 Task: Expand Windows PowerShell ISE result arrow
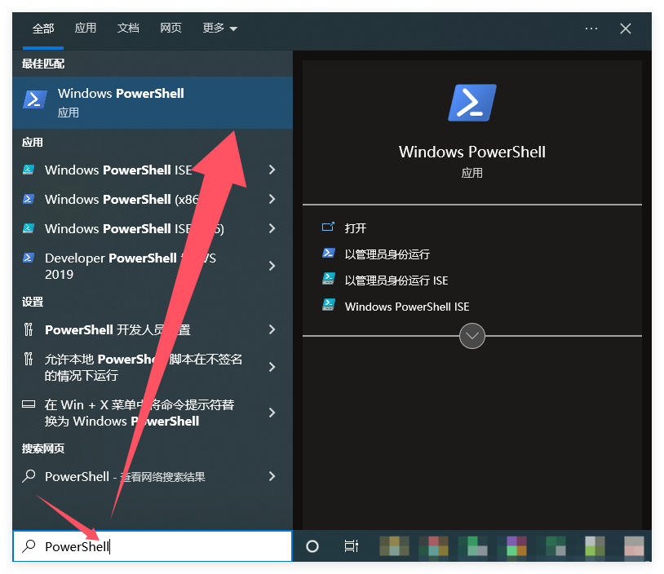click(272, 170)
